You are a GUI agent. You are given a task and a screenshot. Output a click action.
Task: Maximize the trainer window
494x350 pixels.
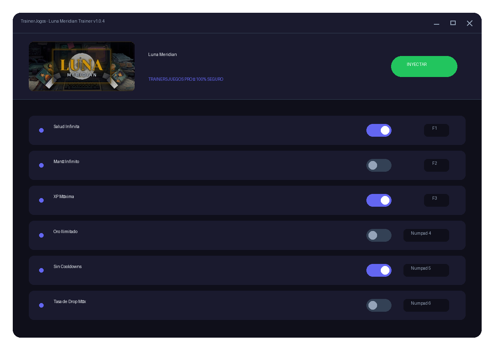(453, 23)
